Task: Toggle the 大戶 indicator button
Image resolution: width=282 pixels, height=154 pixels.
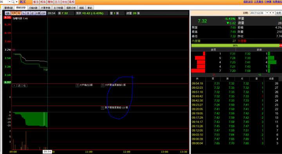Action: point(13,13)
